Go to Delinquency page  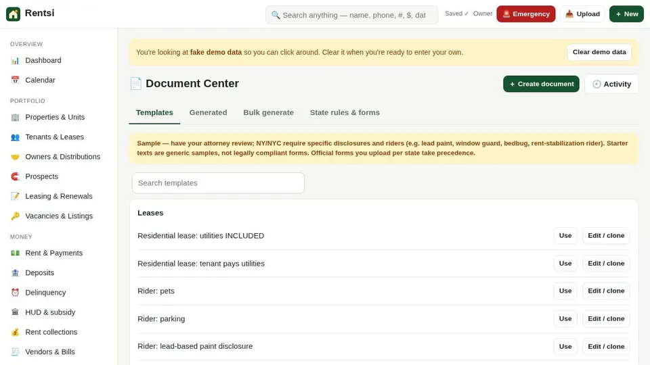58,293
